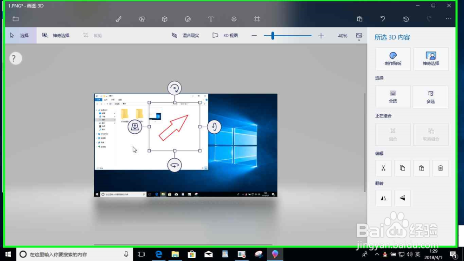Click 多选 multi-select button
The width and height of the screenshot is (464, 261).
(x=431, y=97)
